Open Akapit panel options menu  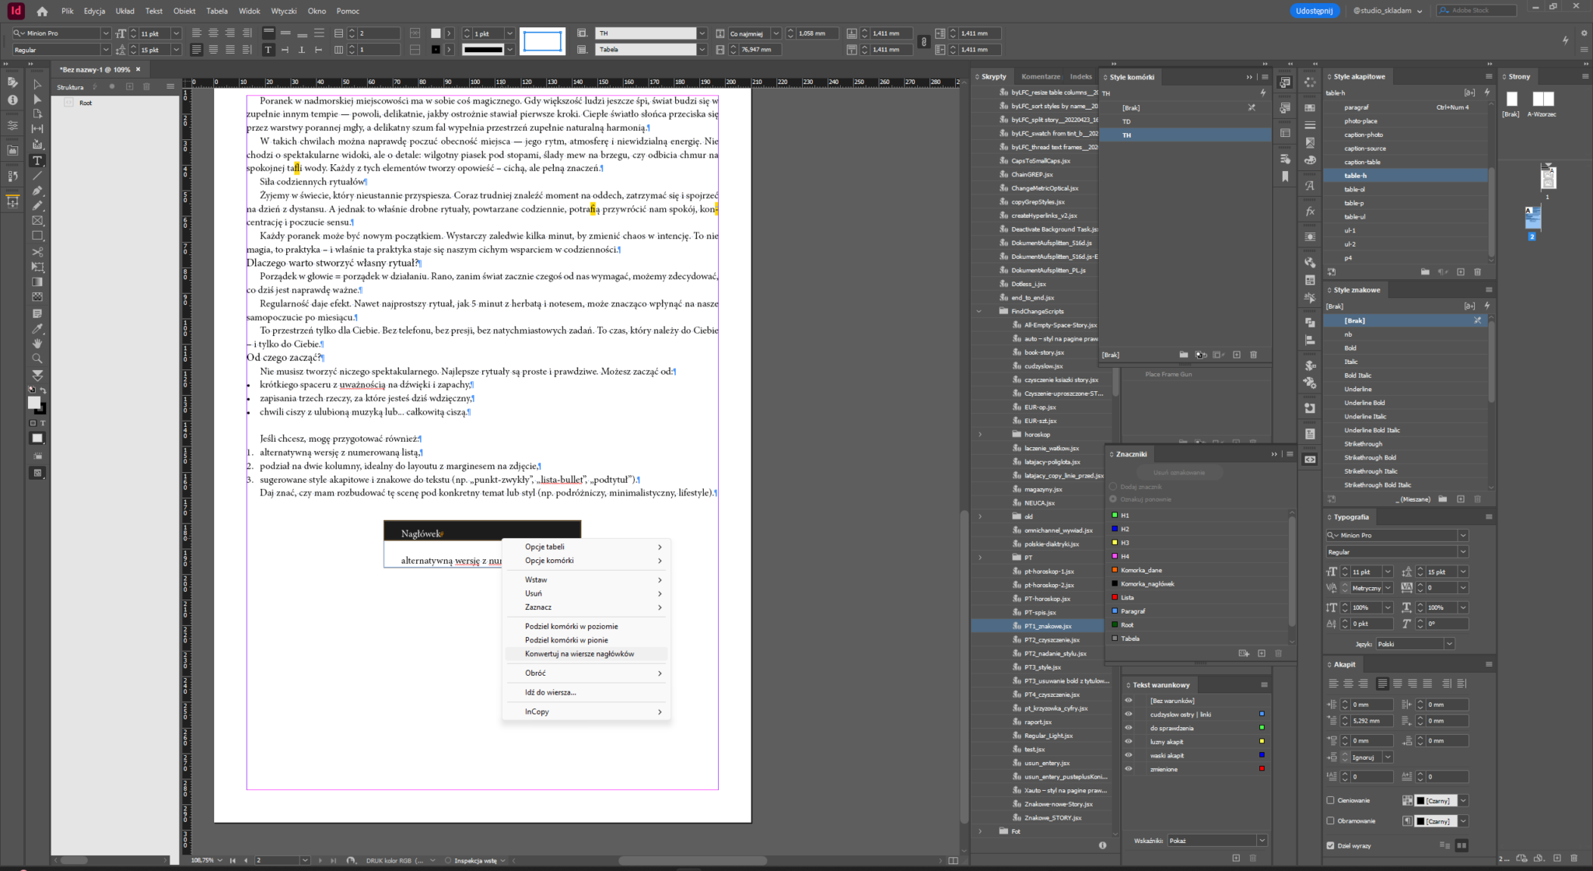tap(1489, 664)
